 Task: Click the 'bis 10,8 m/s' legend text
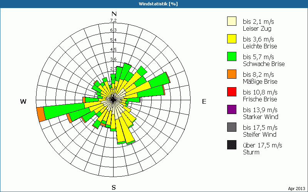pyautogui.click(x=260, y=92)
